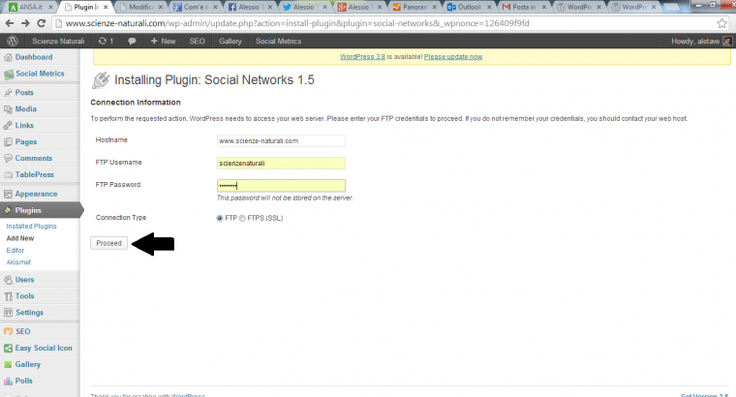Click the browser address bar URL
The width and height of the screenshot is (736, 397).
tap(297, 23)
